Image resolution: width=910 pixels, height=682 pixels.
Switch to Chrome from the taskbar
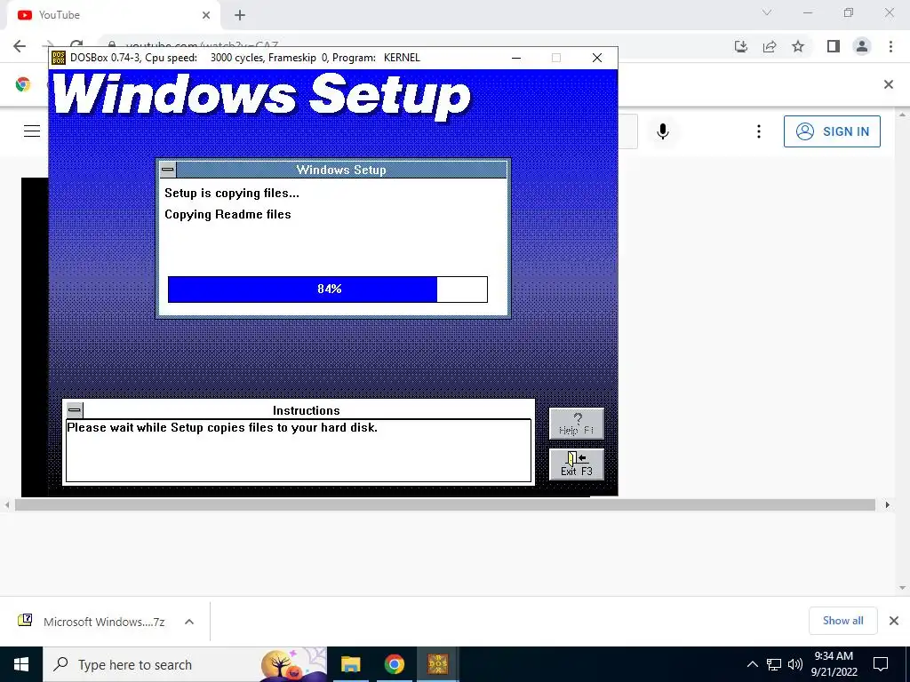(x=394, y=664)
